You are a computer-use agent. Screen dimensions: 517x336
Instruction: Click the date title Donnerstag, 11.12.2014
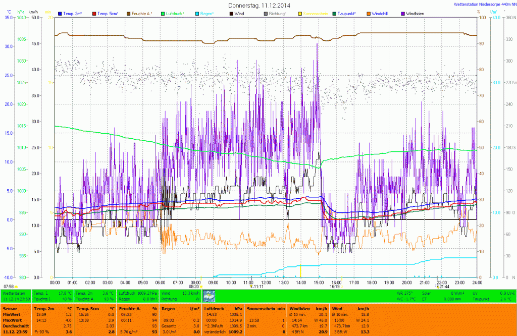[259, 5]
